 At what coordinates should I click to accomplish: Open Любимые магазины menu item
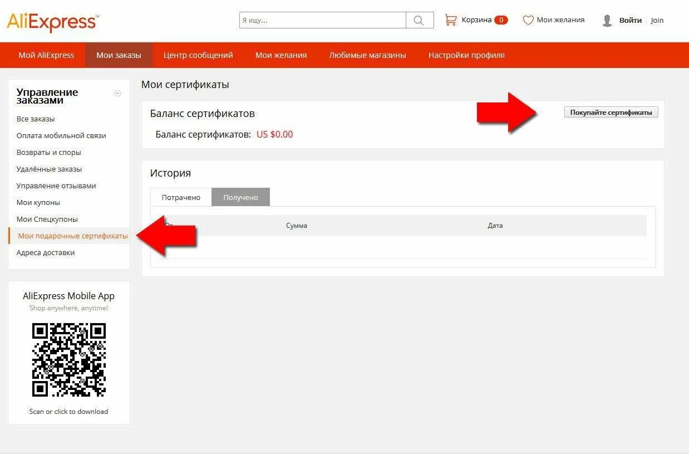point(367,55)
